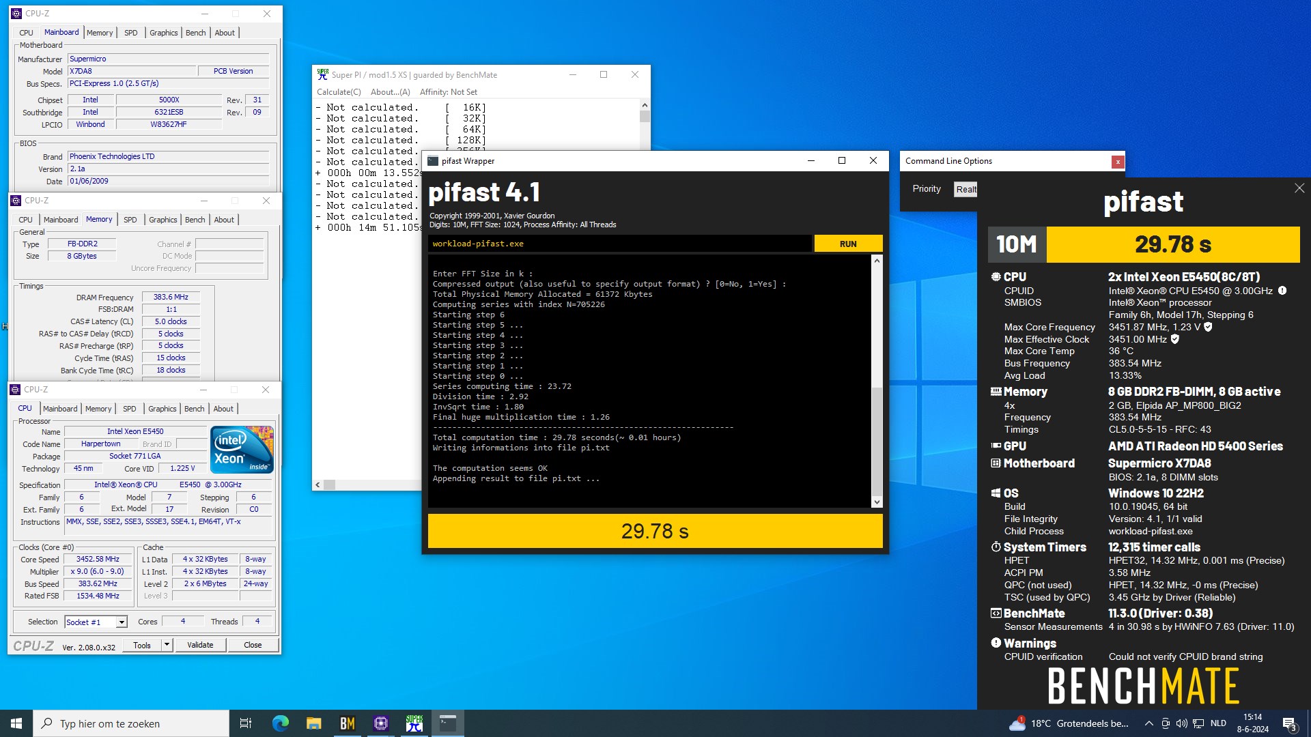1311x737 pixels.
Task: Click the pifast console scroll down arrow
Action: tap(877, 502)
